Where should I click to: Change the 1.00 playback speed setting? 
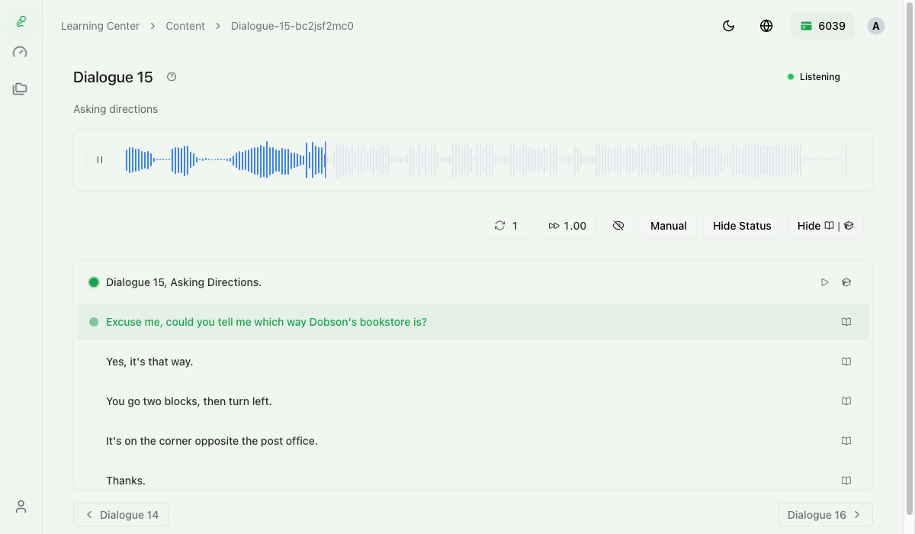pos(567,226)
